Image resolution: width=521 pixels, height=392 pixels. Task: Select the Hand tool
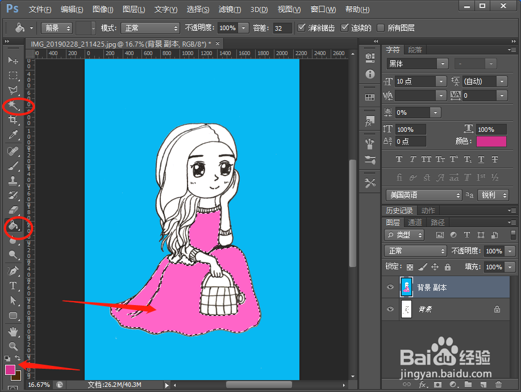point(13,332)
